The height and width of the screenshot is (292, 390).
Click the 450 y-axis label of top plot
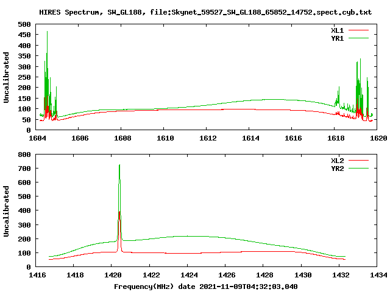[24, 35]
